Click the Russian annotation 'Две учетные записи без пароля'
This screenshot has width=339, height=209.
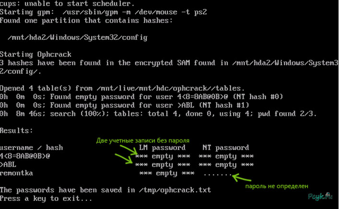coord(143,140)
